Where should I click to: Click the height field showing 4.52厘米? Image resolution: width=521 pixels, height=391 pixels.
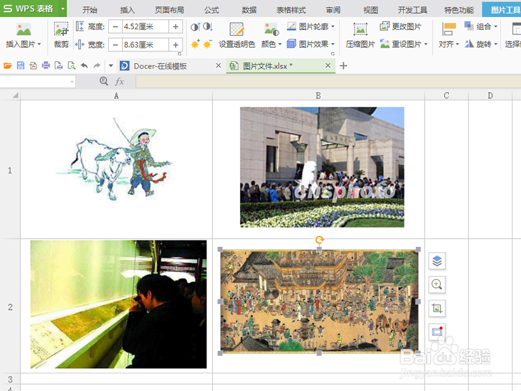point(145,27)
